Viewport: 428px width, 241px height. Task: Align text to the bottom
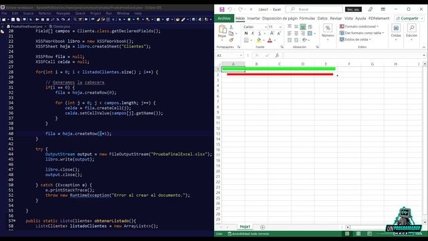303,27
